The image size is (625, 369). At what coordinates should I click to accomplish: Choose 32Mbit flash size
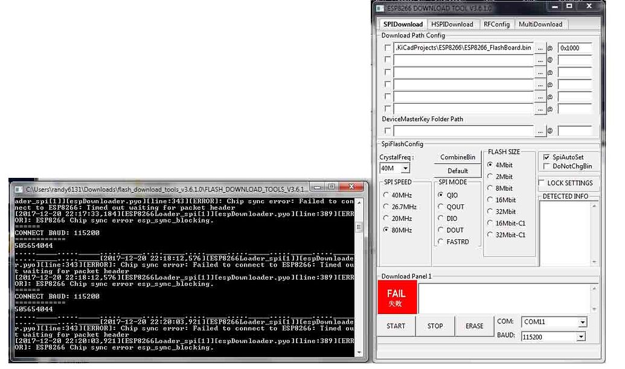(490, 212)
